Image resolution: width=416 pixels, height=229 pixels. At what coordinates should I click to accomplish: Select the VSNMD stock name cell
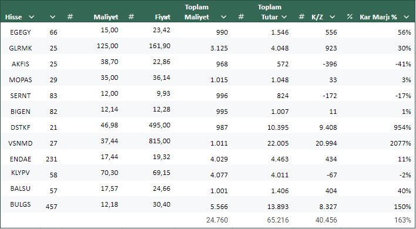(x=21, y=143)
